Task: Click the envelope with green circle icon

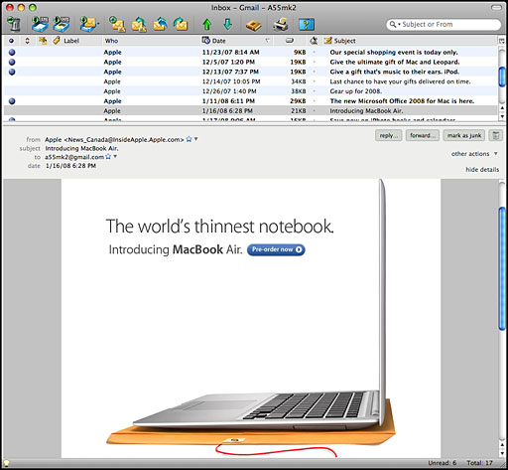Action: click(x=117, y=24)
